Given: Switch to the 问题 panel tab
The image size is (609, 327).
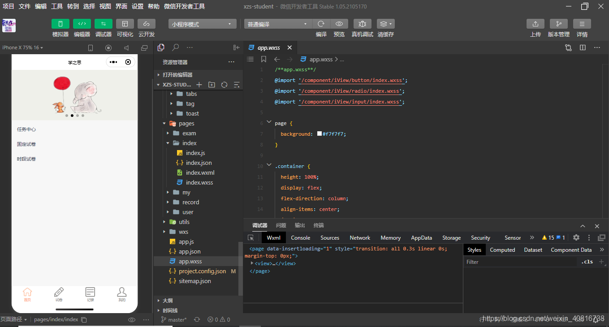Looking at the screenshot, I should (281, 225).
